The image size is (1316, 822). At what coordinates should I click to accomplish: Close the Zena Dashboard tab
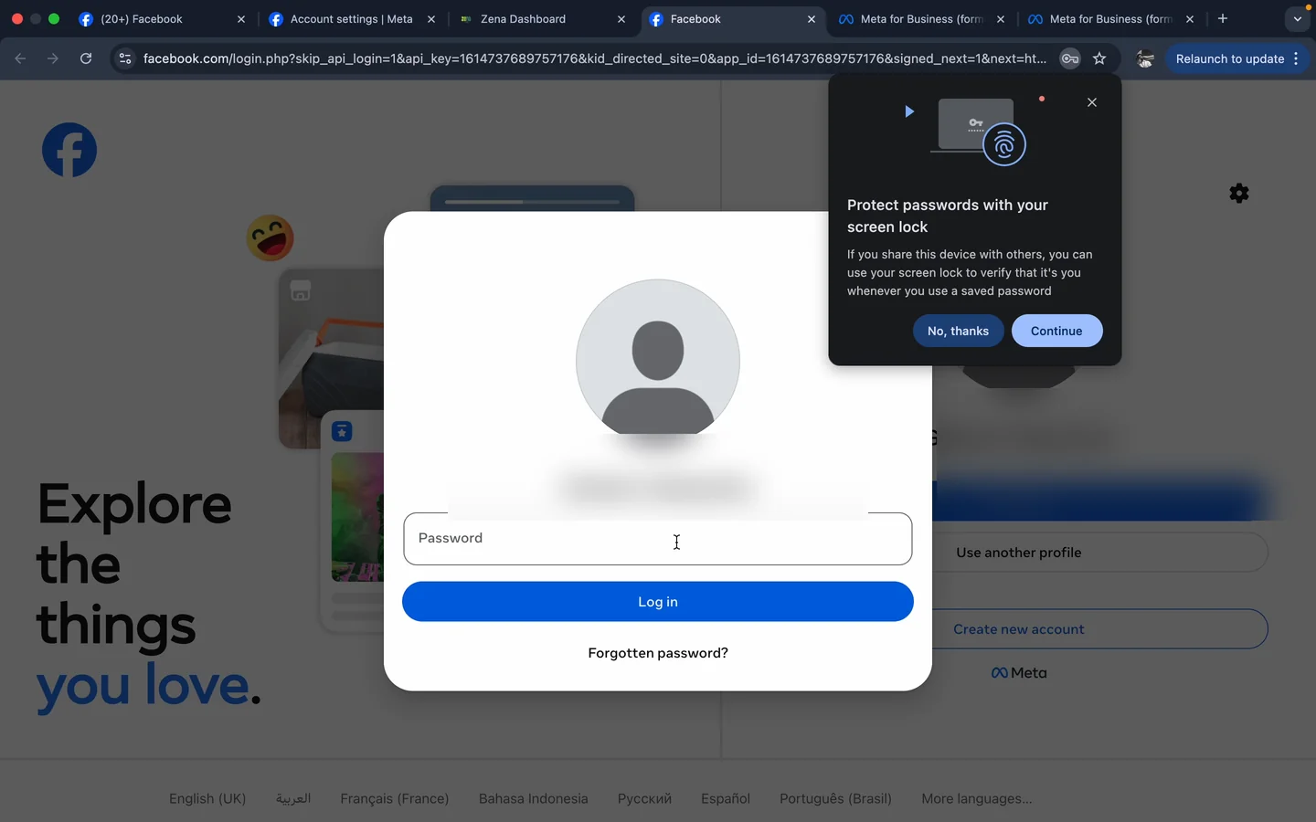pos(621,18)
